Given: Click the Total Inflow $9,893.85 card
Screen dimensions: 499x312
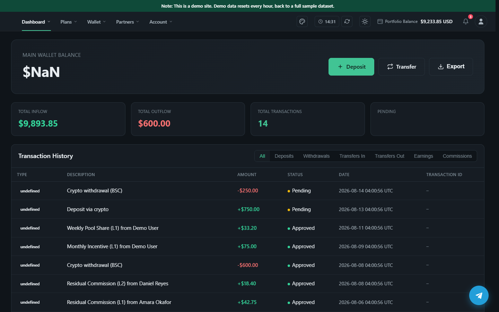Looking at the screenshot, I should click(68, 119).
